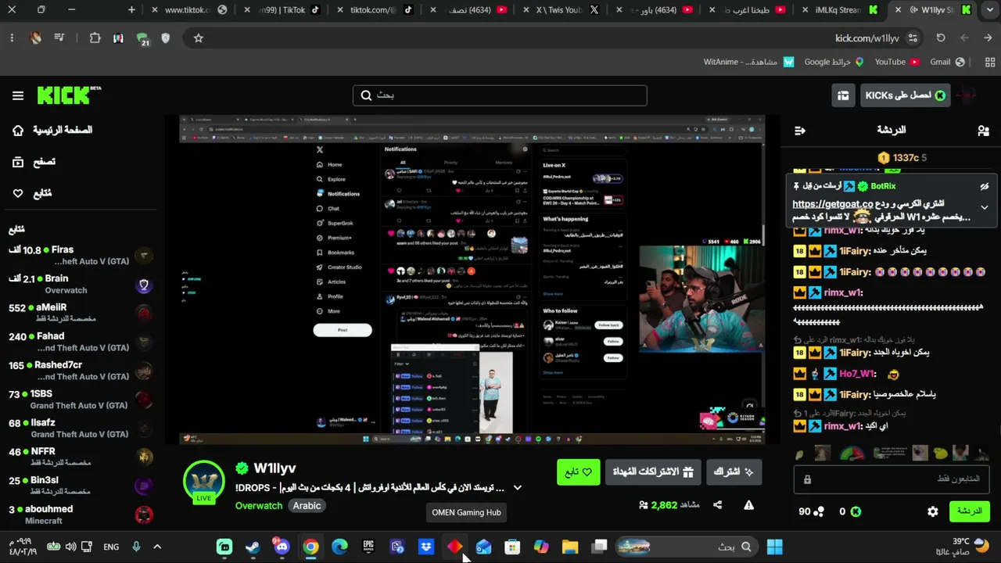Hide the pinned BotRix message
Viewport: 1001px width, 563px height.
(985, 186)
